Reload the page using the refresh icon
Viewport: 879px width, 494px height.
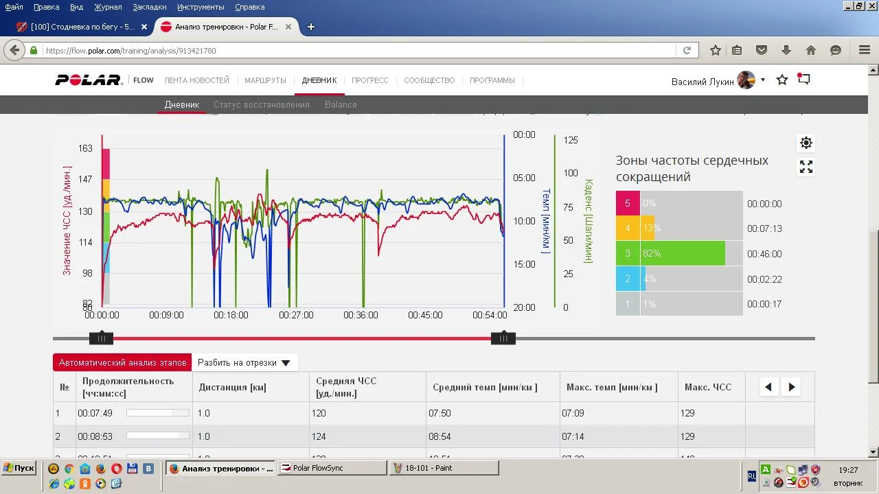click(x=687, y=50)
